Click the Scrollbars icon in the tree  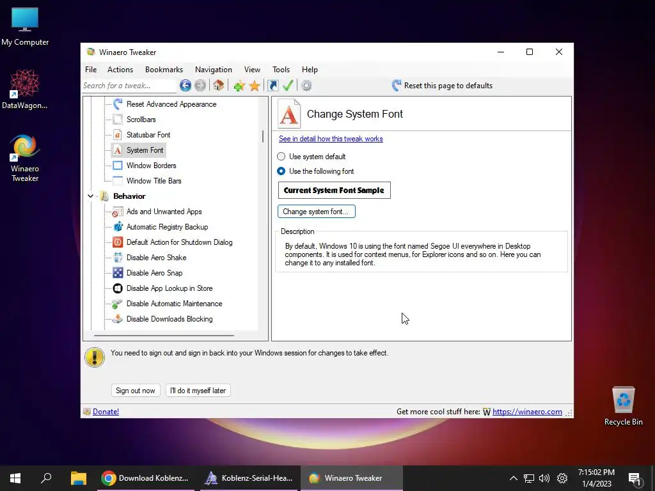[x=118, y=120]
